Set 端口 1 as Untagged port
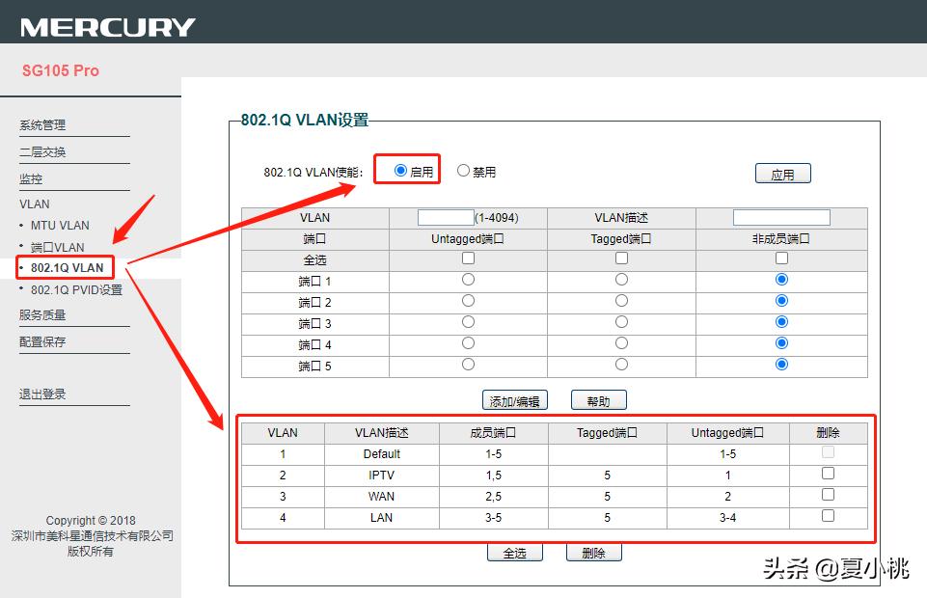927x598 pixels. tap(468, 280)
